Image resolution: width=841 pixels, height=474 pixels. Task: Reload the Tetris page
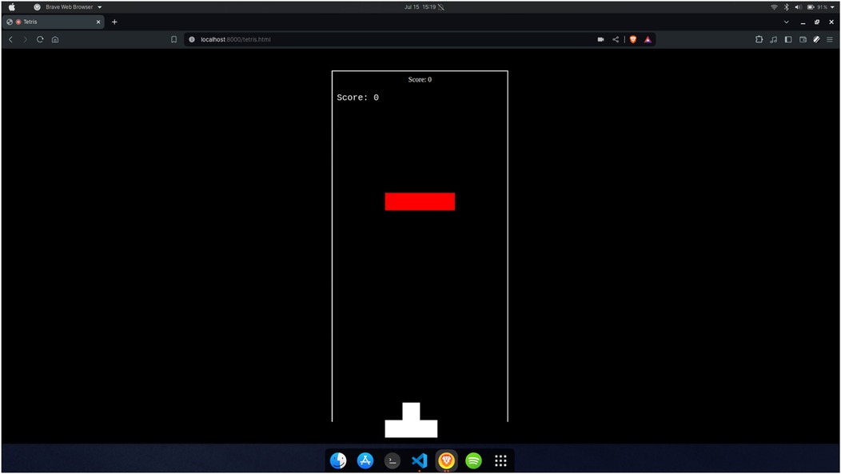(x=39, y=39)
